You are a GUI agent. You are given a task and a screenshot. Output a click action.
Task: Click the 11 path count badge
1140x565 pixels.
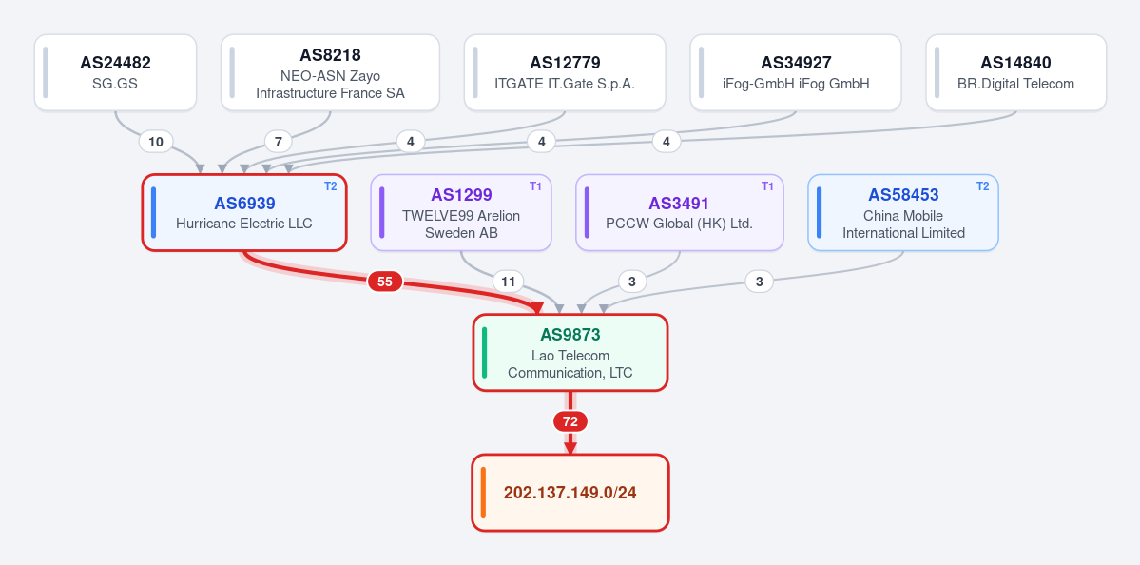(509, 282)
